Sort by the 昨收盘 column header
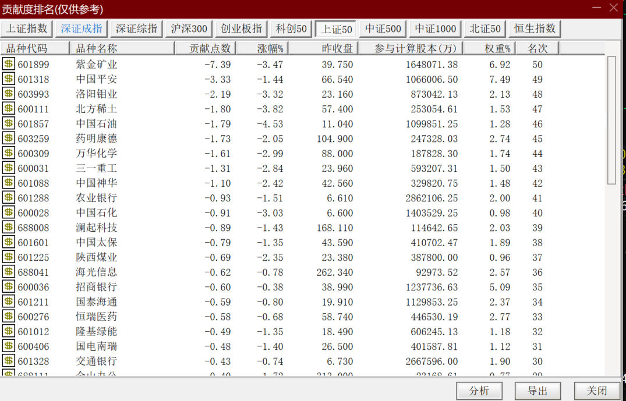 pos(323,49)
